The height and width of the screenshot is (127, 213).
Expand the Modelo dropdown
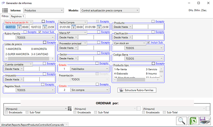tap(109, 10)
